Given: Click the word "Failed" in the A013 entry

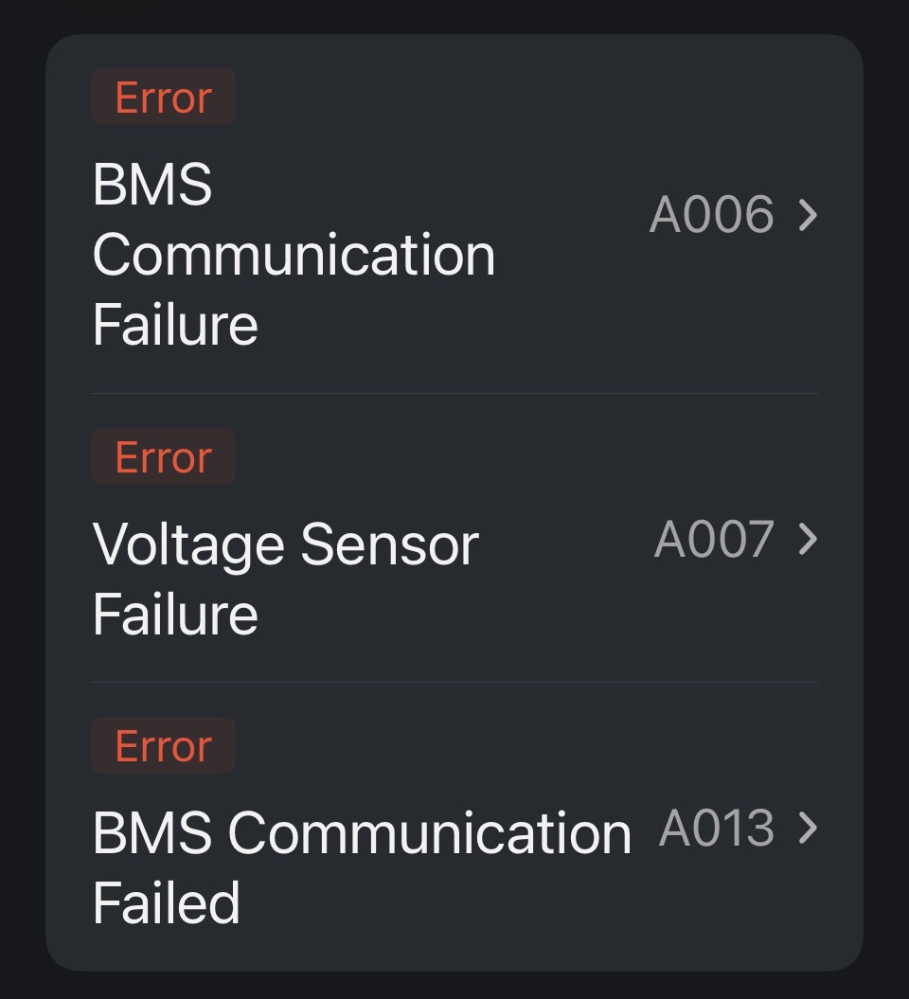Looking at the screenshot, I should 166,902.
